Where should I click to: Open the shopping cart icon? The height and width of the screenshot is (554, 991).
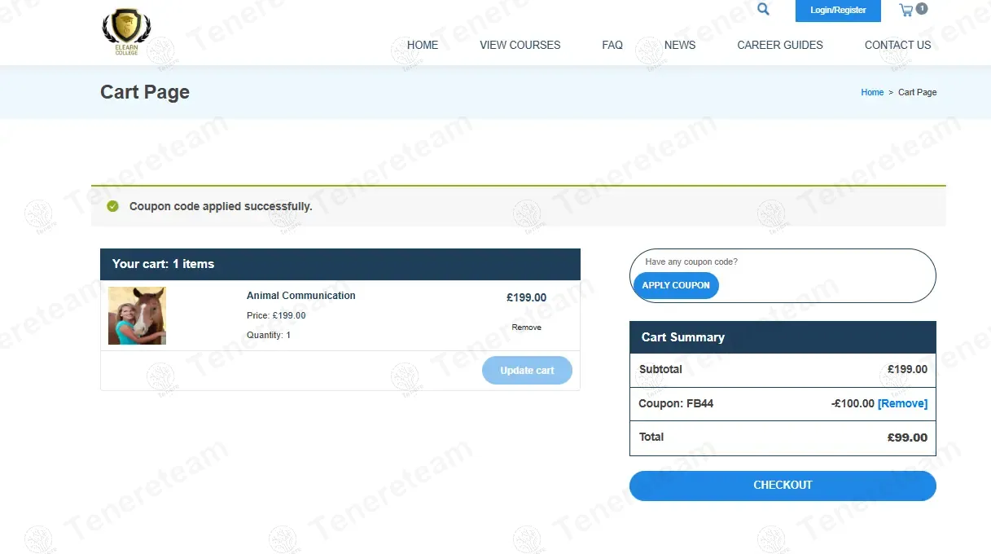pyautogui.click(x=906, y=11)
